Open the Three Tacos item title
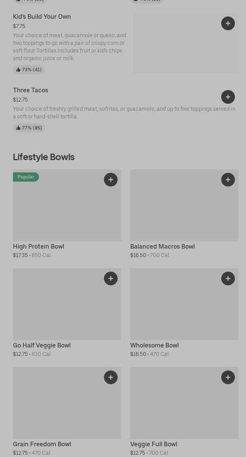The width and height of the screenshot is (246, 457). click(x=31, y=90)
